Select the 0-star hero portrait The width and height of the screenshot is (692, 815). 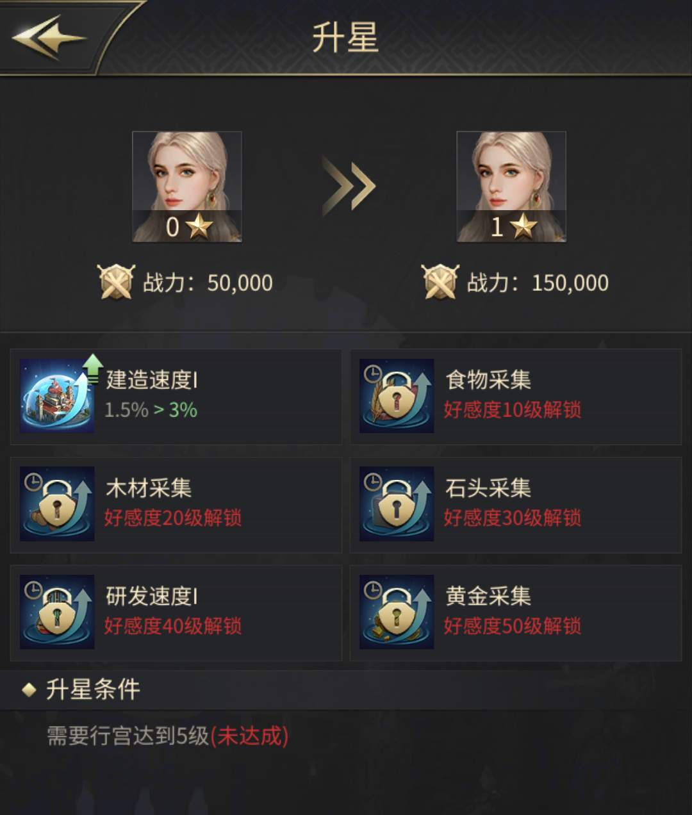(x=187, y=186)
